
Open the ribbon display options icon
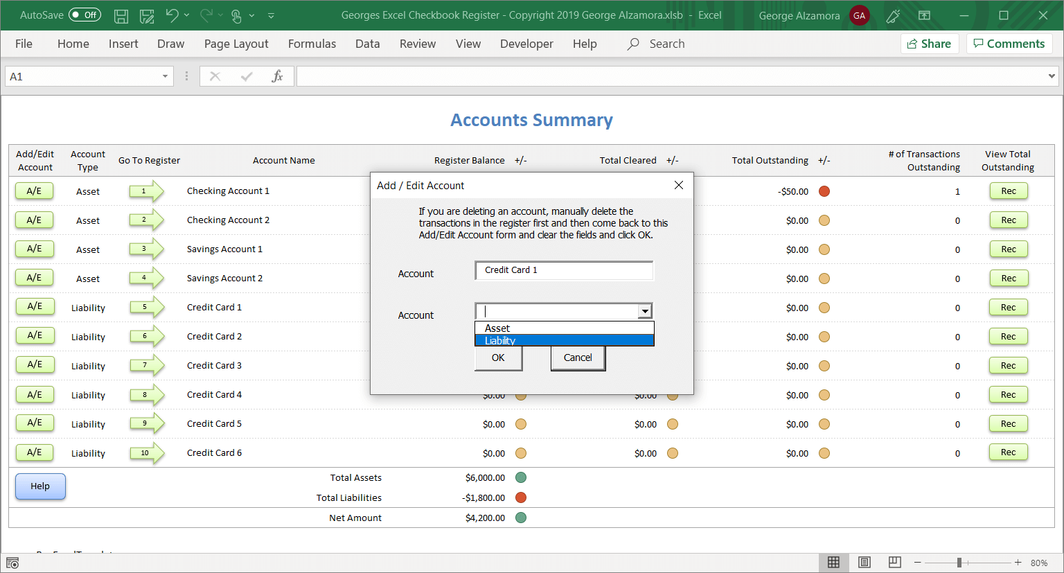[924, 15]
